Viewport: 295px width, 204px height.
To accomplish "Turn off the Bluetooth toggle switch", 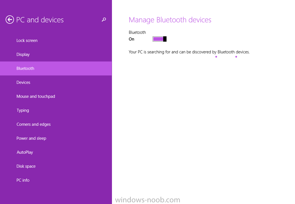I will [x=160, y=39].
